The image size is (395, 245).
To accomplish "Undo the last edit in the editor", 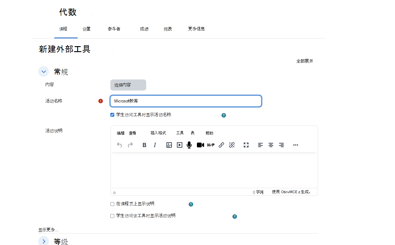I will (x=119, y=145).
